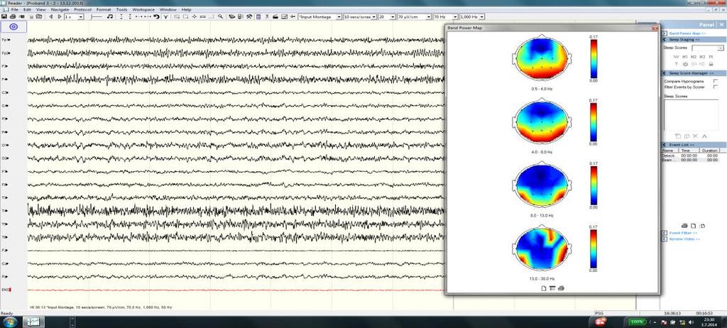Click the print icon in Band Power Map window
Image resolution: width=727 pixels, height=328 pixels.
(561, 288)
